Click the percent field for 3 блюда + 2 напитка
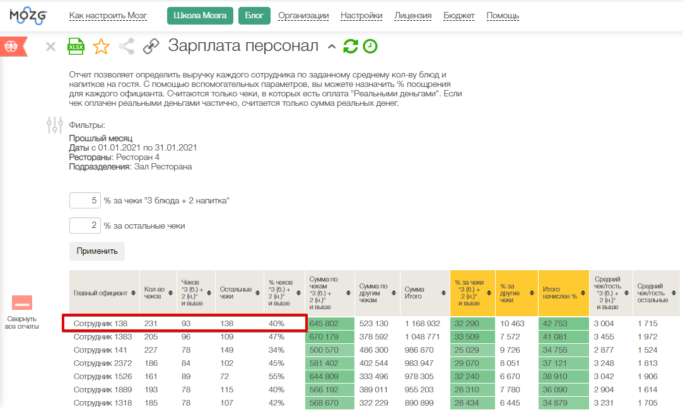The height and width of the screenshot is (410, 683). click(85, 200)
